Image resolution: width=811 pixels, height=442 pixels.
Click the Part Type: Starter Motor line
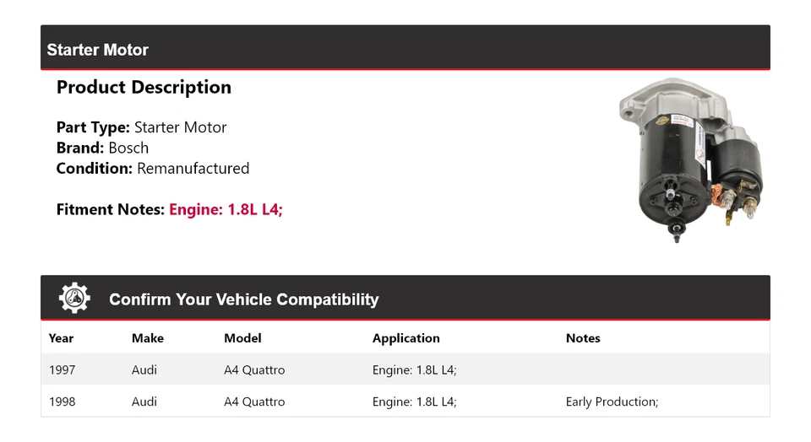tap(141, 127)
